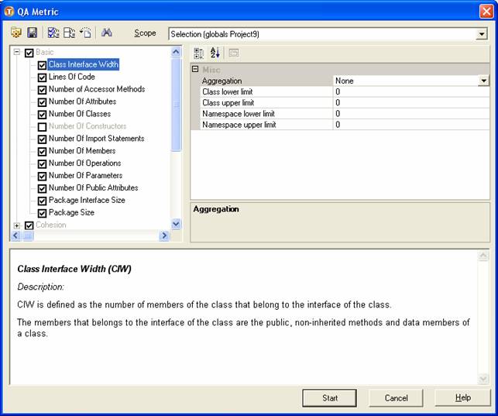Image resolution: width=498 pixels, height=416 pixels.
Task: Click the select all metrics icon
Action: point(53,33)
